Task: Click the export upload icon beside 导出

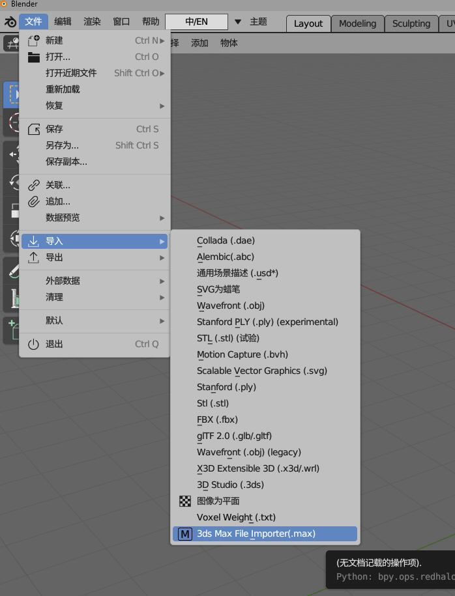Action: click(33, 257)
